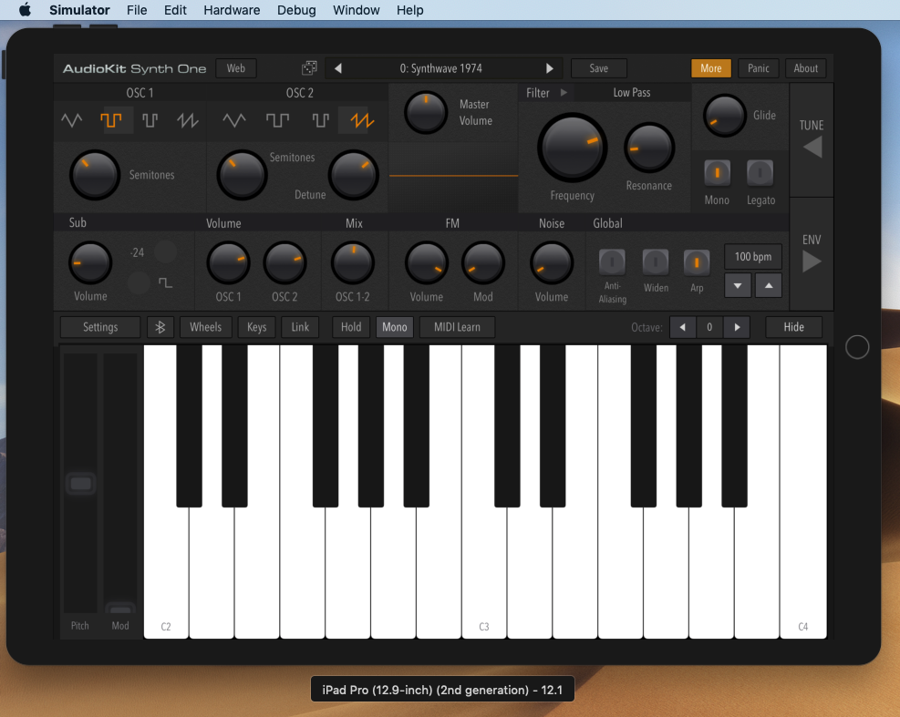The width and height of the screenshot is (900, 717).
Task: Click the Pitch wheel slider
Action: coord(80,484)
